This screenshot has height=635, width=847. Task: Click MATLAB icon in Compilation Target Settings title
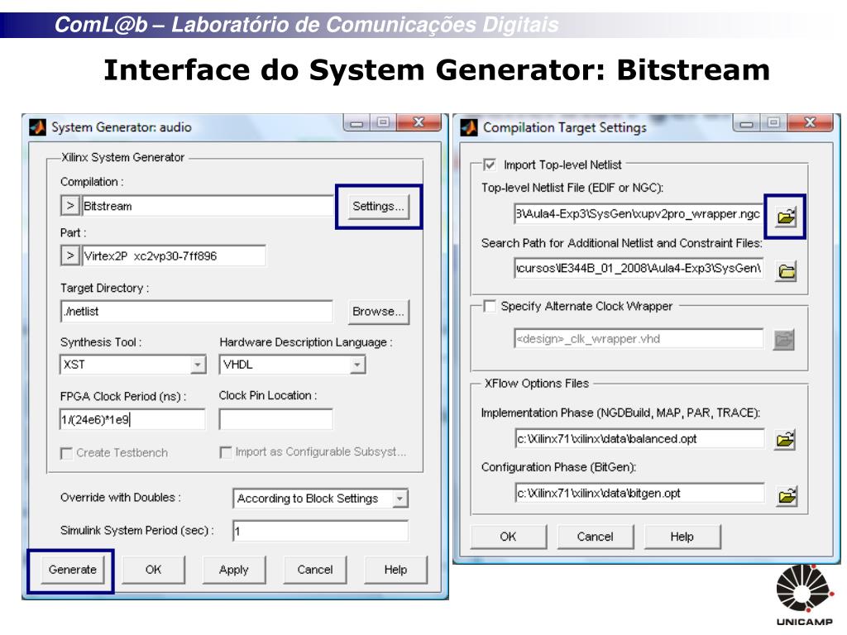(x=469, y=128)
